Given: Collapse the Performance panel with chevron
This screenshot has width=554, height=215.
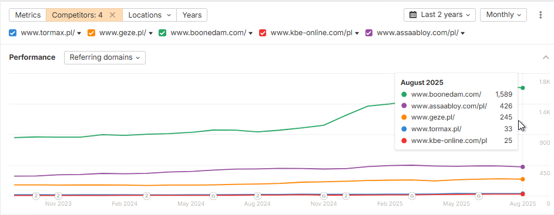Looking at the screenshot, I should point(546,57).
